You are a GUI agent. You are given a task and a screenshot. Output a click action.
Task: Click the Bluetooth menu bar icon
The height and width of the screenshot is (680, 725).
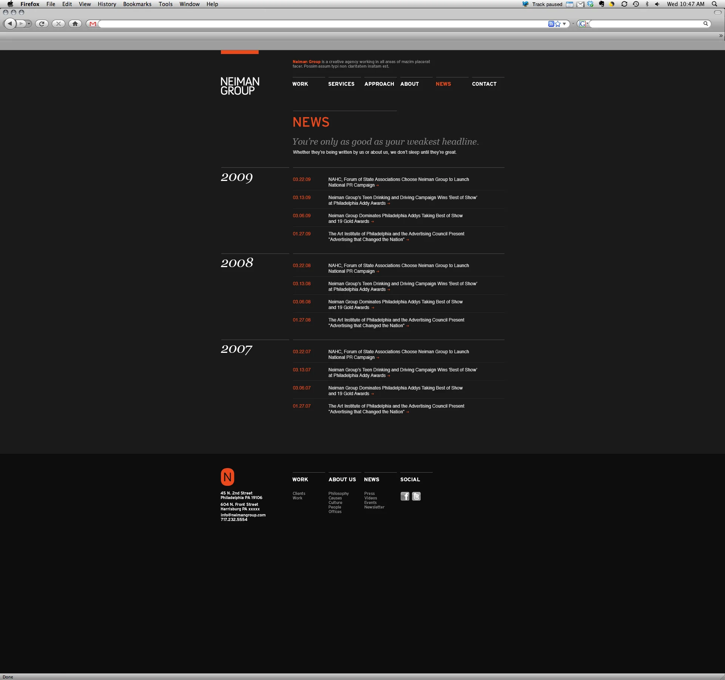tap(647, 4)
